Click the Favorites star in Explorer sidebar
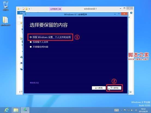This screenshot has width=151, height=113. [x=21, y=23]
